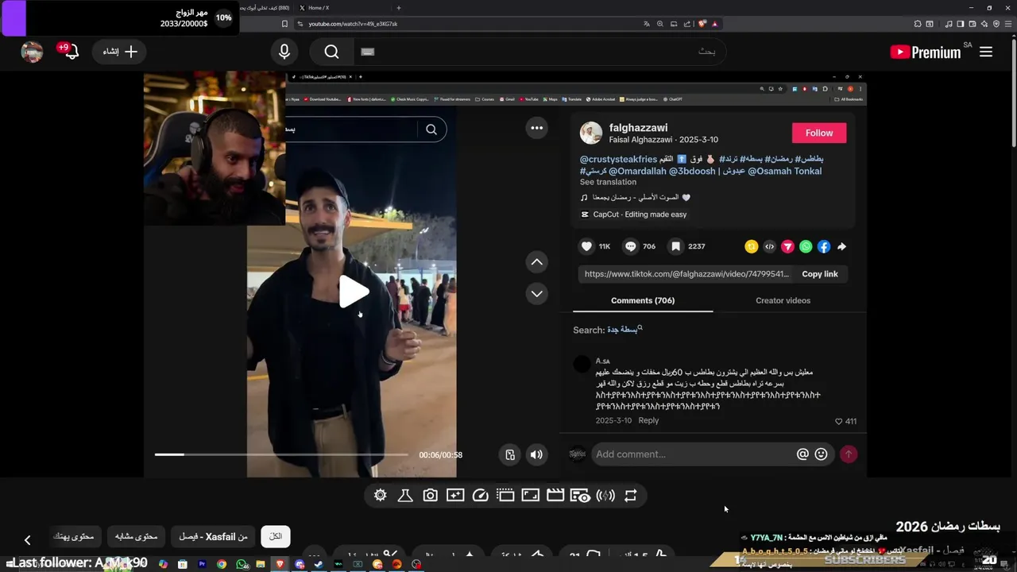The image size is (1017, 572).
Task: Click YouTube search magnifier button
Action: pos(332,52)
